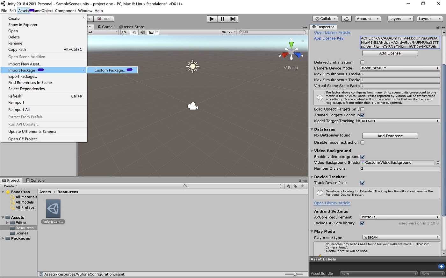Enable the Delayed Initialization checkbox

[x=362, y=62]
